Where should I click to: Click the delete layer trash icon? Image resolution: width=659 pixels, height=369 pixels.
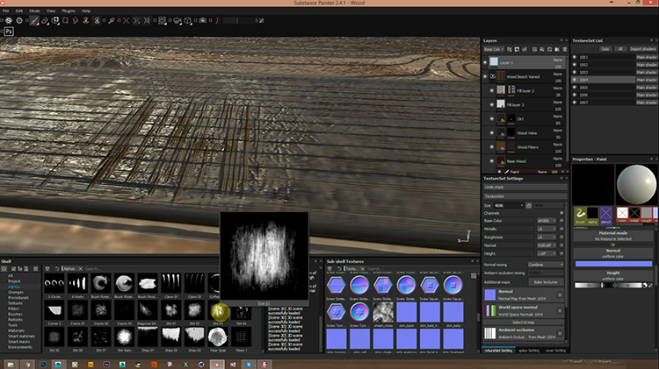pos(564,49)
